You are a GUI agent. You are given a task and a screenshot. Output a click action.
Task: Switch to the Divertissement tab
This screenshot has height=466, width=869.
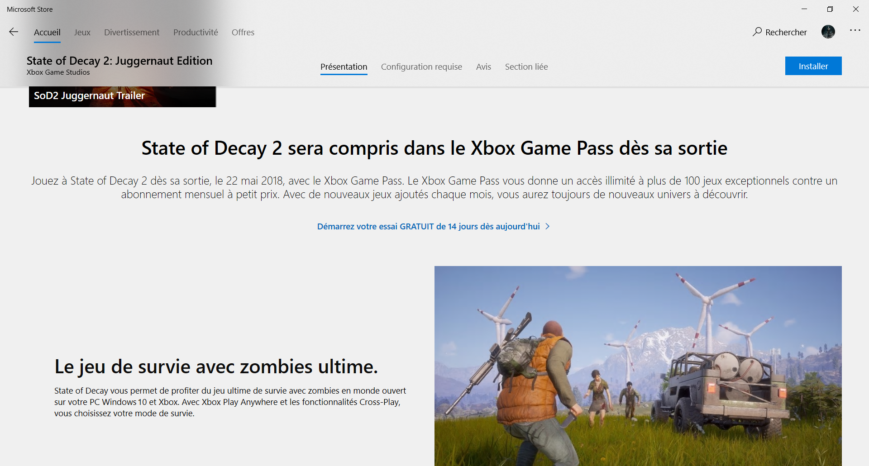[132, 32]
